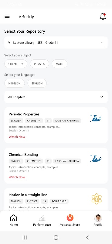112x244 pixels.
Task: Watch Now for Periodic Properties
Action: [x=17, y=137]
